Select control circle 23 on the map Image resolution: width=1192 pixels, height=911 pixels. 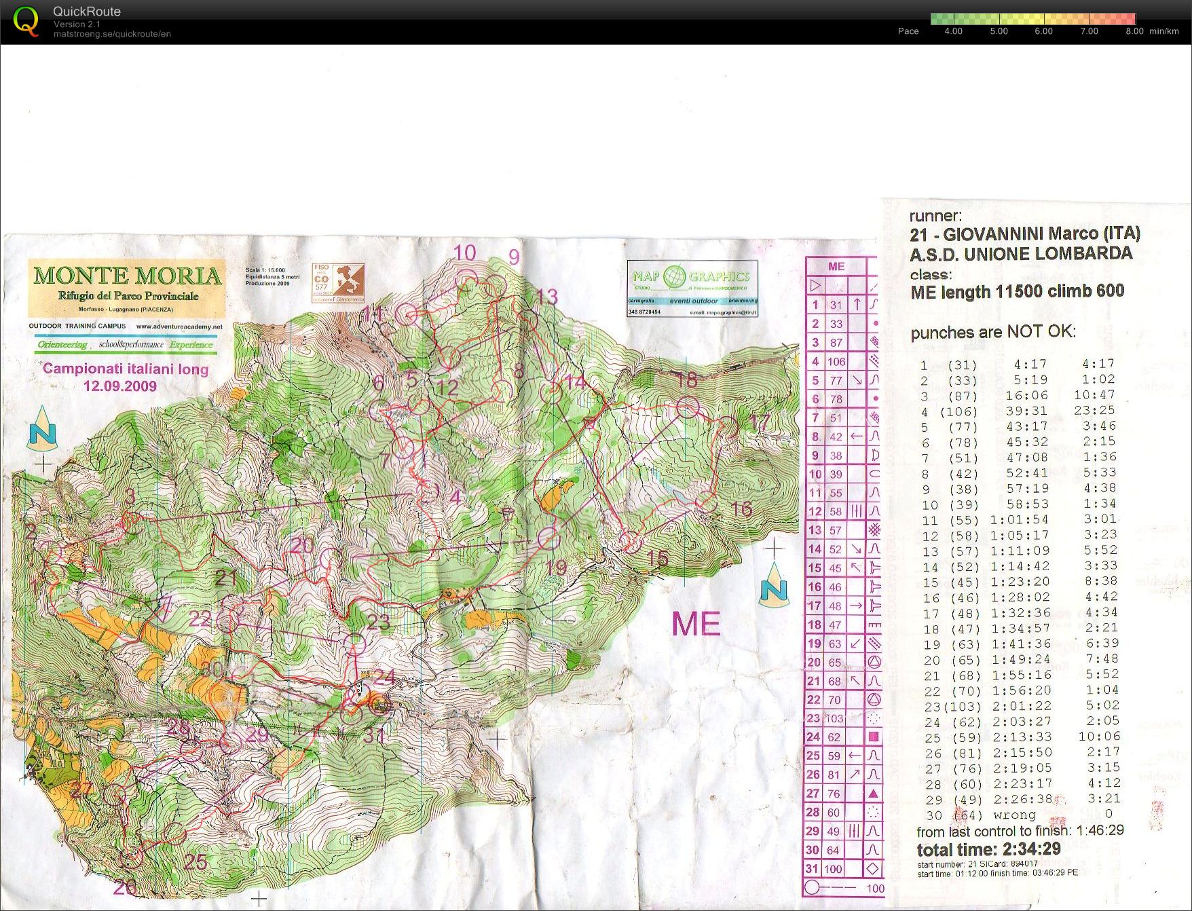tap(354, 642)
